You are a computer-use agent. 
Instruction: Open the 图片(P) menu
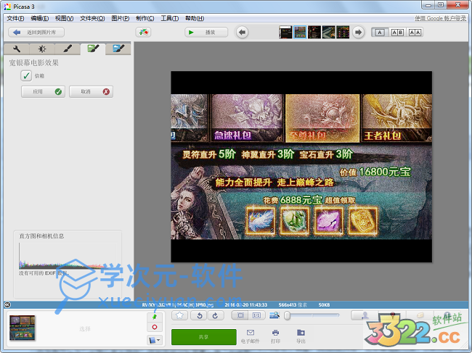[120, 18]
